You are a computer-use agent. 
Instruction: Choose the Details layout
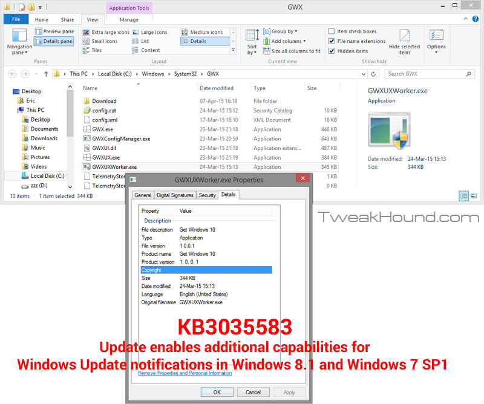204,41
